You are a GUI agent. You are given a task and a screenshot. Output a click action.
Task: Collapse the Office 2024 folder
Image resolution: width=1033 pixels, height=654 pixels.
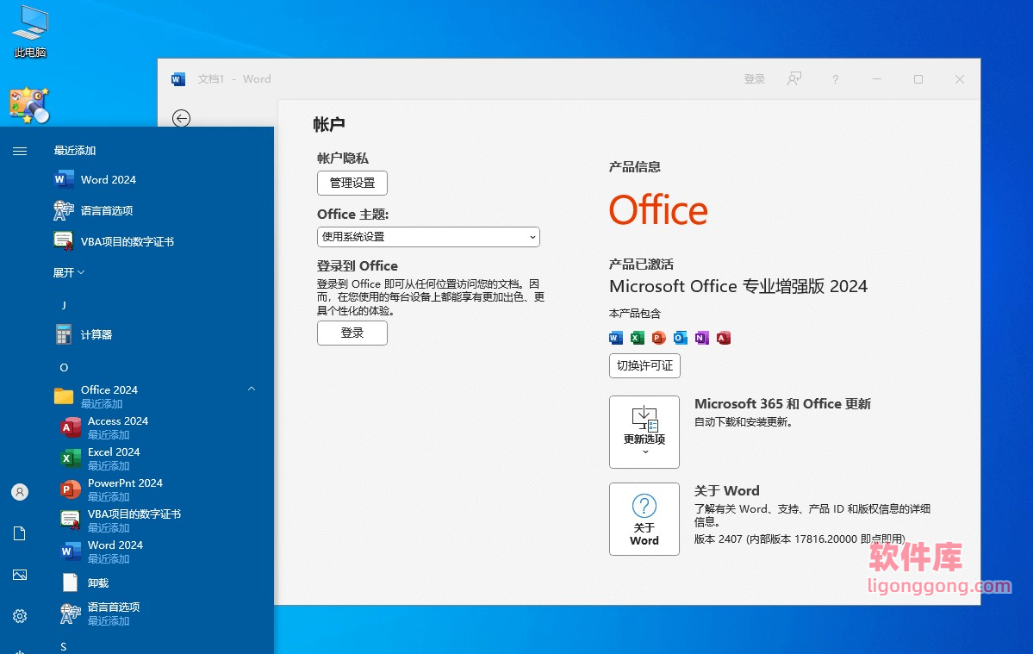point(251,389)
